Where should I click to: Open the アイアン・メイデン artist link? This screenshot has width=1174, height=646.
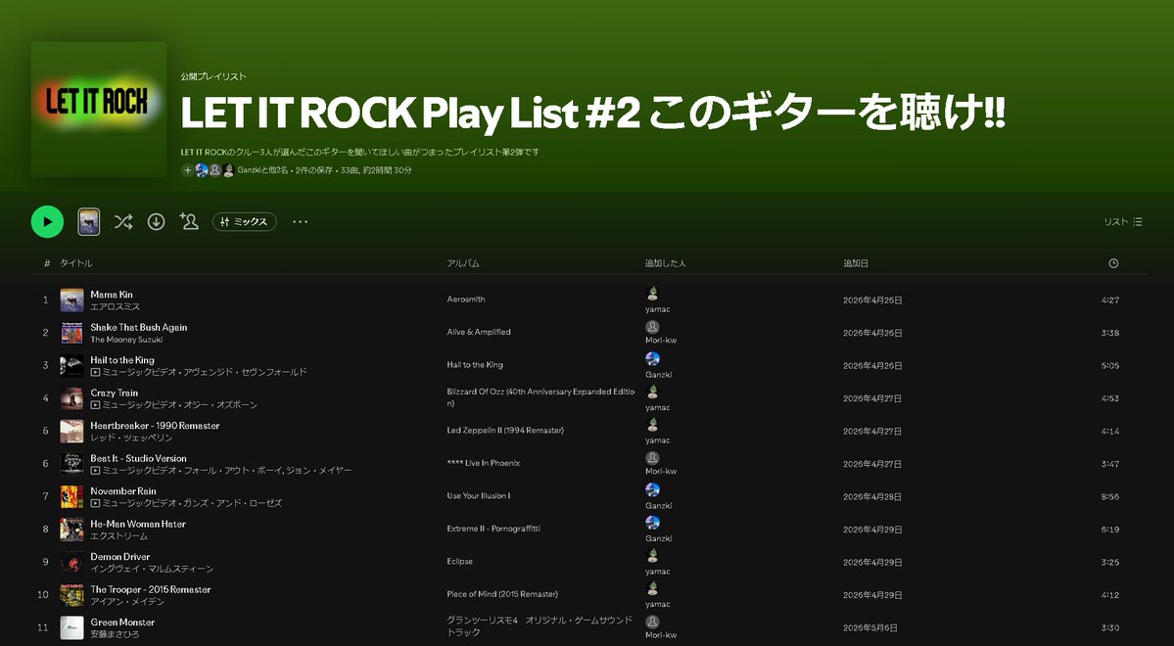coord(127,602)
